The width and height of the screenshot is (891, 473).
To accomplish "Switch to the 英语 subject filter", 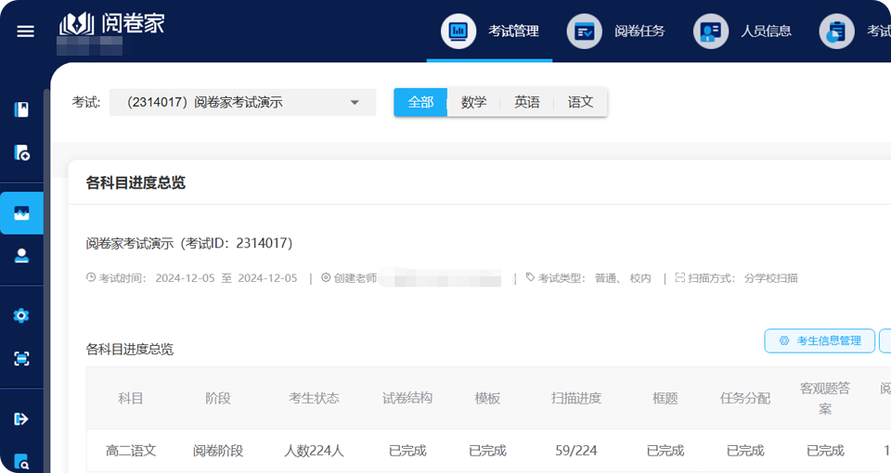I will 527,103.
